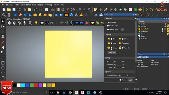Select the arrow Select tool
The height and width of the screenshot is (95, 169).
coord(3,22)
